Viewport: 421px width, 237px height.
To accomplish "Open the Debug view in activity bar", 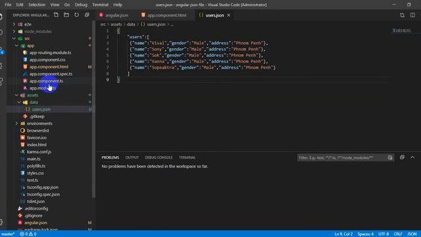I will coord(1,66).
